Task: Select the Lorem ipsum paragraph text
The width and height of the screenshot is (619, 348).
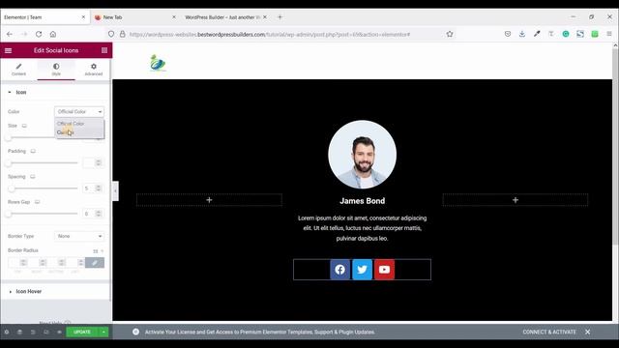Action: click(362, 228)
